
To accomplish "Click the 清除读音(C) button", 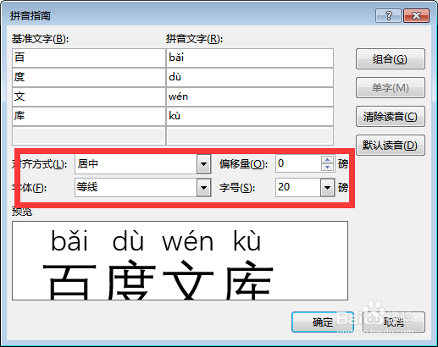I will 391,117.
